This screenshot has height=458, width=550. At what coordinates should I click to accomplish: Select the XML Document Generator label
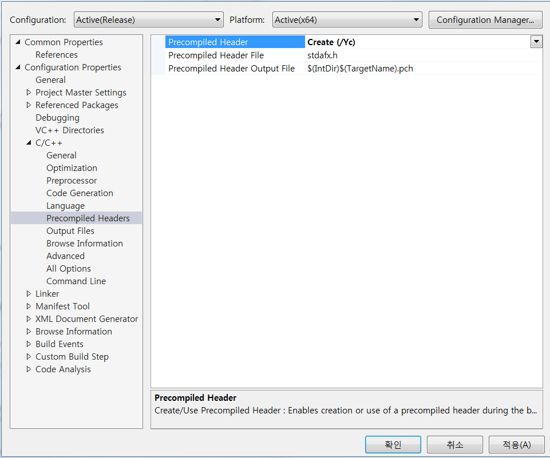(86, 319)
